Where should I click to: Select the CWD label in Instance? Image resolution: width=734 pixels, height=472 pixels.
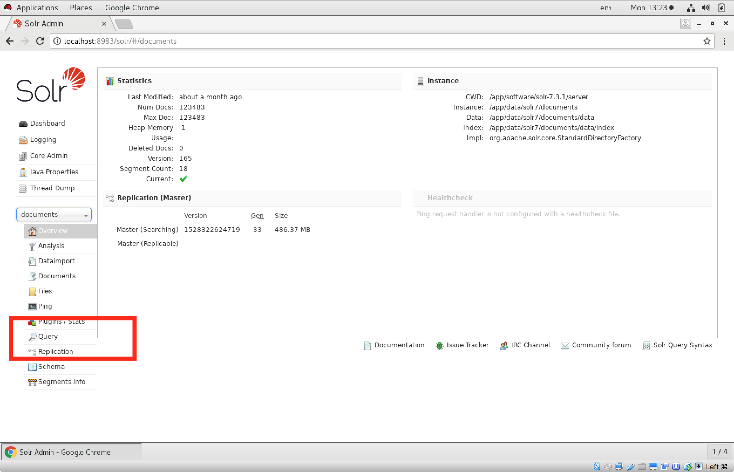coord(474,97)
